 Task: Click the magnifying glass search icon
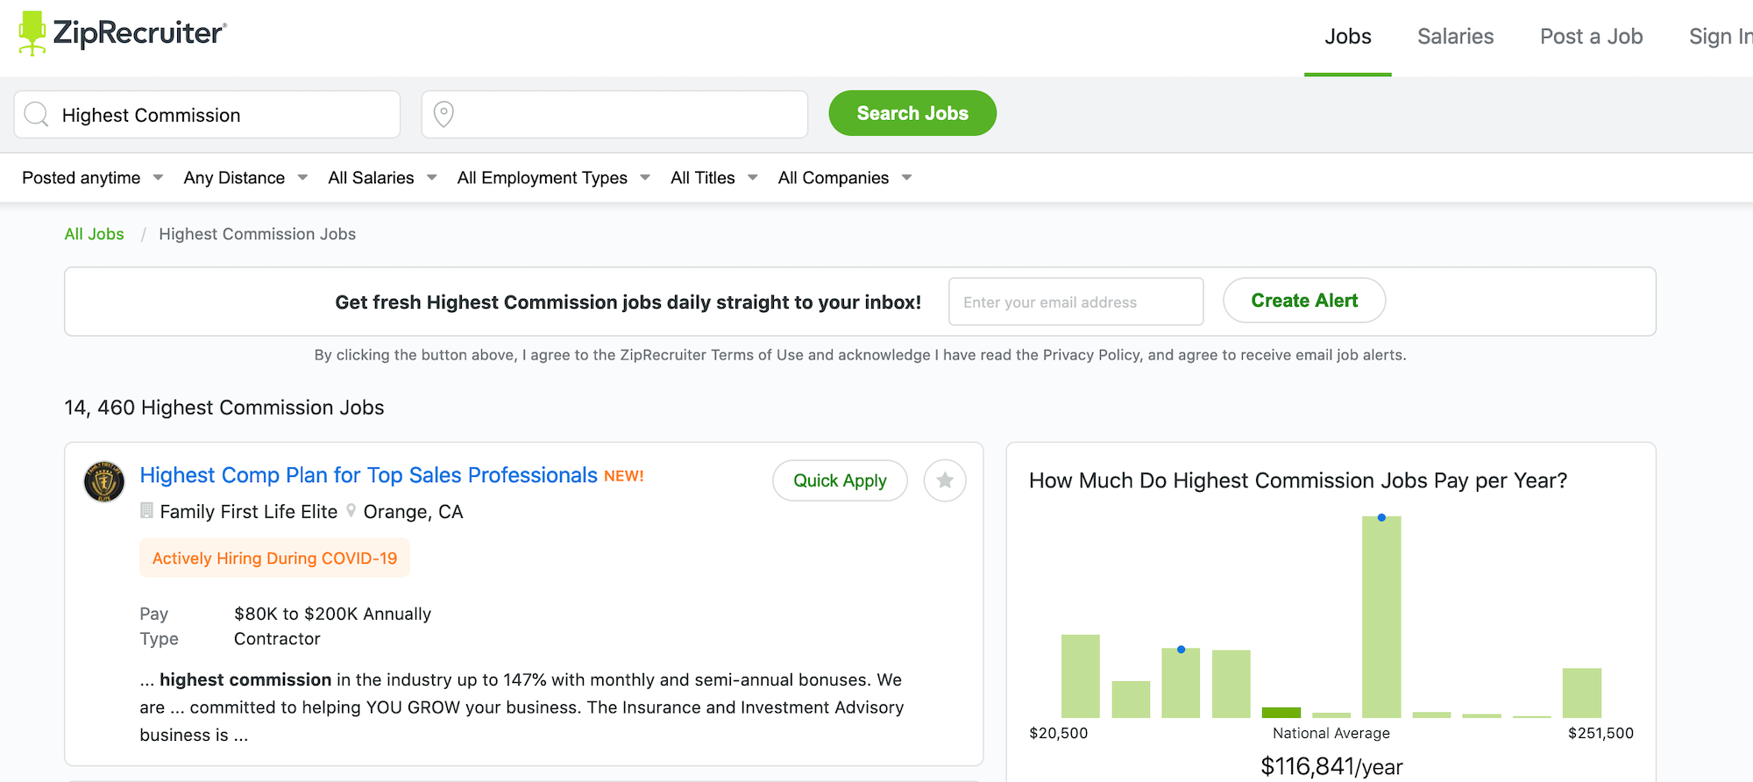tap(37, 115)
